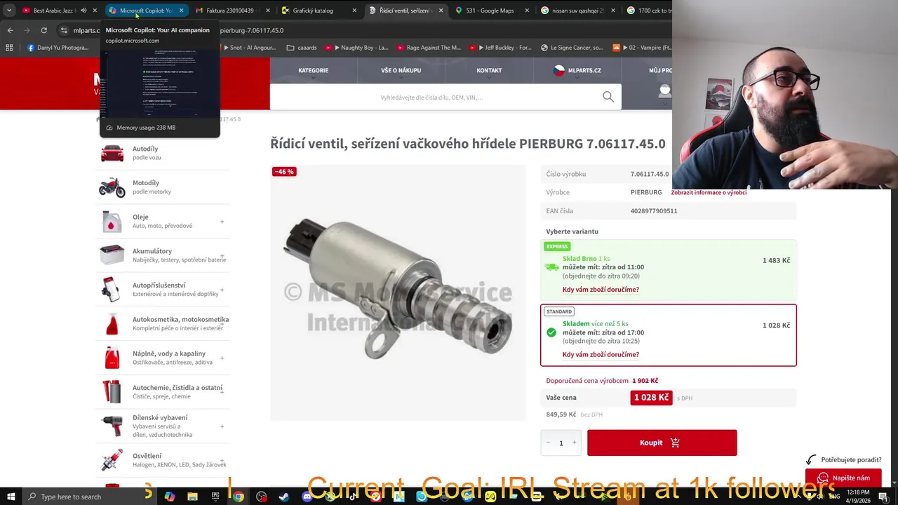Open the tab search dropdown arrow
Screen dimensions: 898x505
(8, 11)
